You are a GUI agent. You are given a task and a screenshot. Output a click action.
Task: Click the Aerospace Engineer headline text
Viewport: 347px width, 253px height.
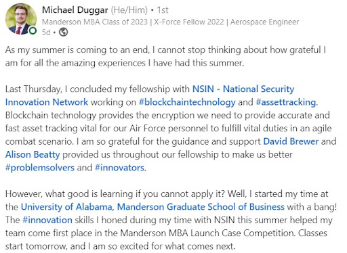pyautogui.click(x=264, y=22)
